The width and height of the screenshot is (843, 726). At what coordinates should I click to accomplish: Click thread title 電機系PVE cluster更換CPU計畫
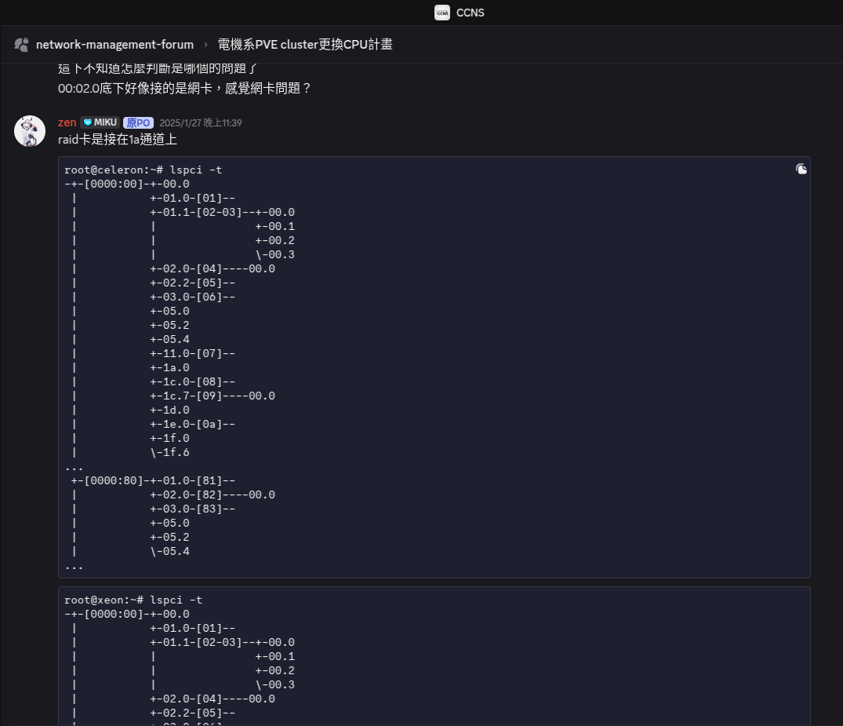point(305,45)
